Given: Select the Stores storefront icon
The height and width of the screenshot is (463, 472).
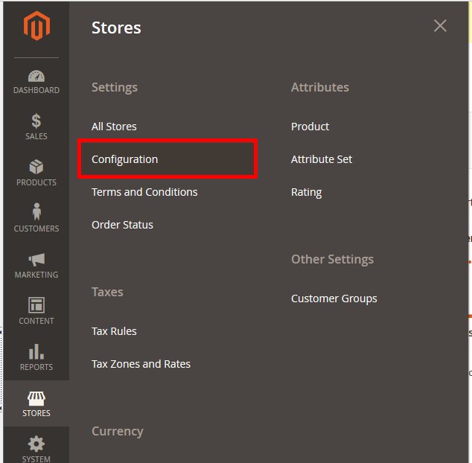Looking at the screenshot, I should coord(36,399).
